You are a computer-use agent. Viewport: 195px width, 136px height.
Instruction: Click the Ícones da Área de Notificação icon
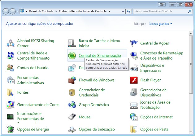(x=134, y=106)
